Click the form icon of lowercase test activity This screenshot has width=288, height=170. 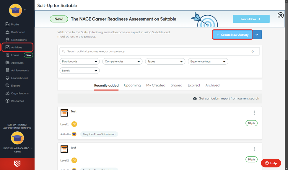pyautogui.click(x=64, y=149)
